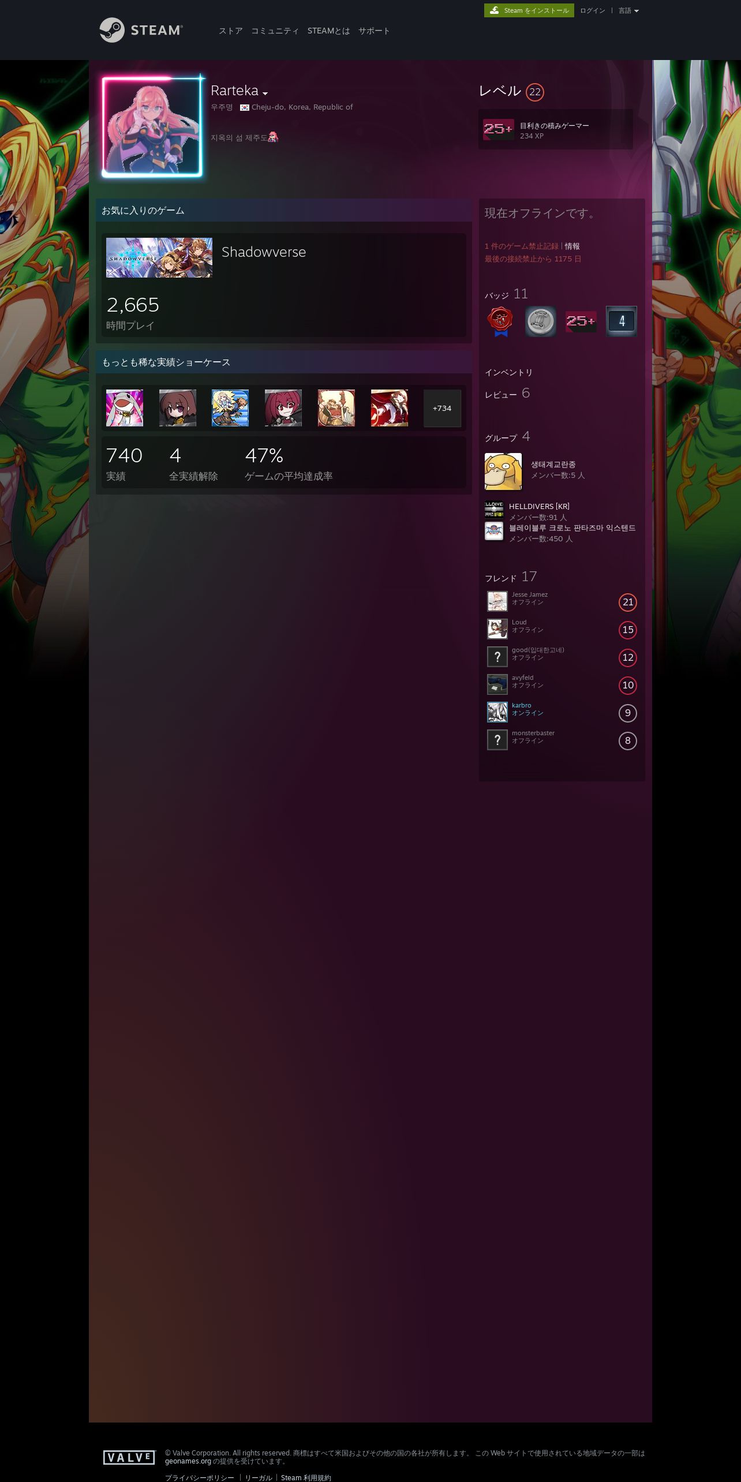Expand the Rarteka name history dropdown
Screen dimensions: 741x1482
coord(265,93)
